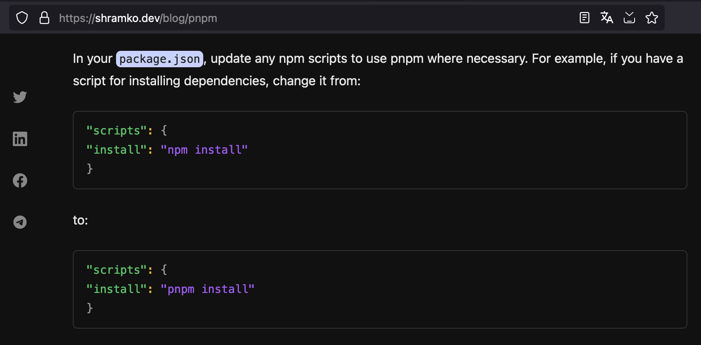The image size is (701, 345).
Task: Click the site security padlock icon
Action: pyautogui.click(x=44, y=18)
